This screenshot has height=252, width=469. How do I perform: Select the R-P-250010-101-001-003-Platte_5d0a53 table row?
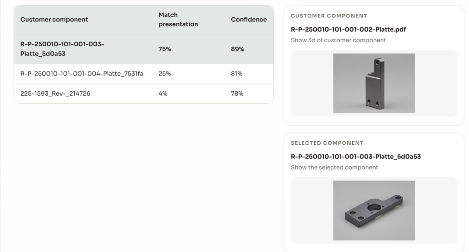click(x=62, y=49)
